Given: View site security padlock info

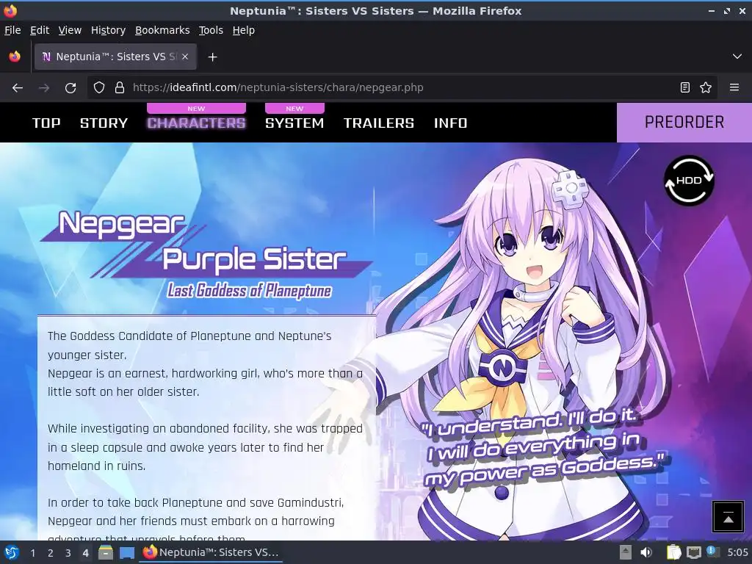Looking at the screenshot, I should click(x=120, y=88).
